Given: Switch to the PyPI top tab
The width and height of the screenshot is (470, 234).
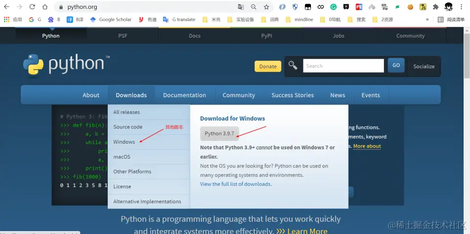Looking at the screenshot, I should tap(266, 36).
